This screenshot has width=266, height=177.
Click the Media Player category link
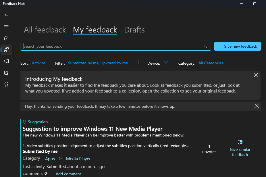(x=78, y=159)
